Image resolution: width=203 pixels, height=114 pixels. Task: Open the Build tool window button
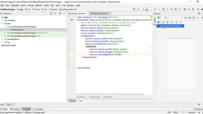26,109
